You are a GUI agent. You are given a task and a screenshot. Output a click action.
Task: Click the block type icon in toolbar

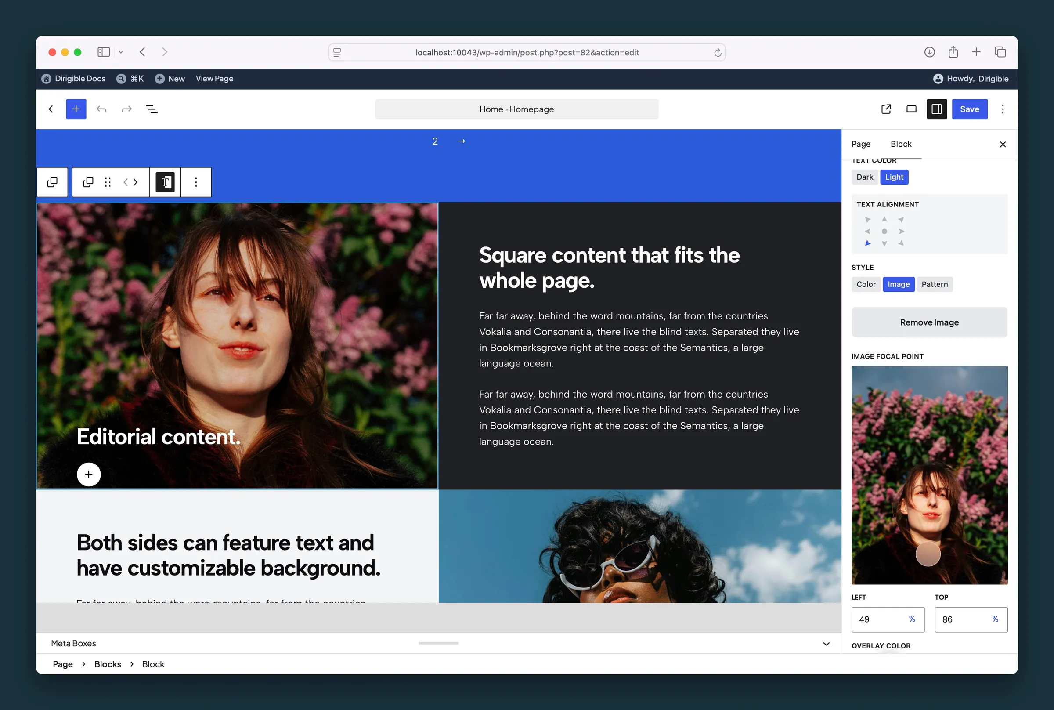[x=88, y=182]
